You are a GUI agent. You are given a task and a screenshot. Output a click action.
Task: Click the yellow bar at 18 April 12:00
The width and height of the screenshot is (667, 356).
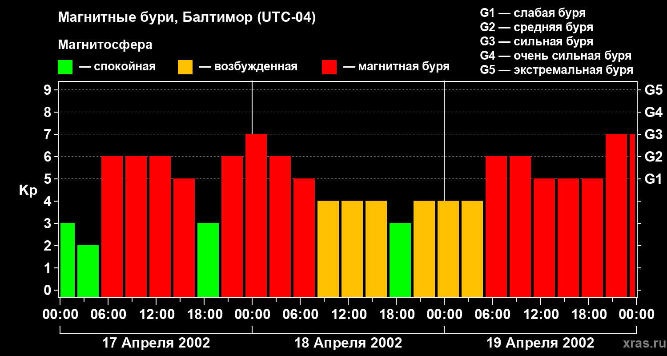click(x=352, y=249)
